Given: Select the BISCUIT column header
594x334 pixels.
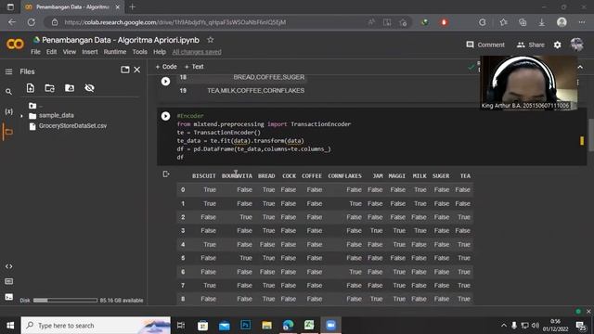Looking at the screenshot, I should [x=204, y=176].
